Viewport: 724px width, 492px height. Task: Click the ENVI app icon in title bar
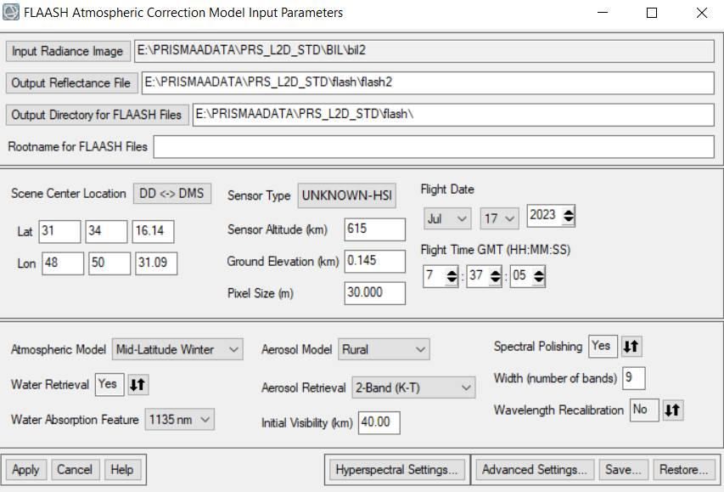(11, 12)
